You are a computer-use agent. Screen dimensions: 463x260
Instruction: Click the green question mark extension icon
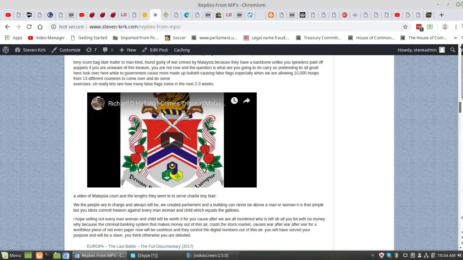430,27
